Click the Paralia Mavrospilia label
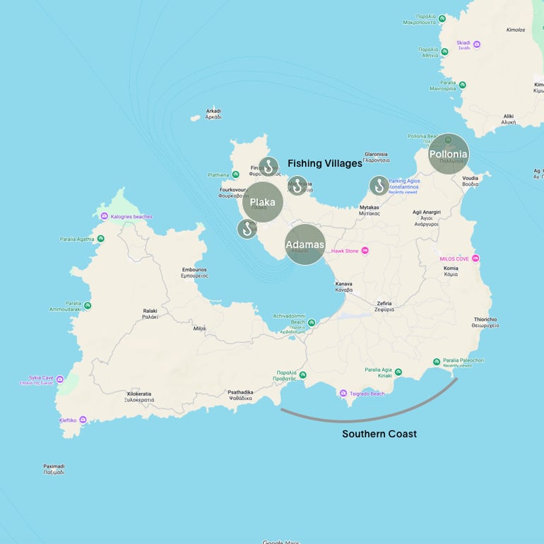This screenshot has height=544, width=544. [443, 85]
